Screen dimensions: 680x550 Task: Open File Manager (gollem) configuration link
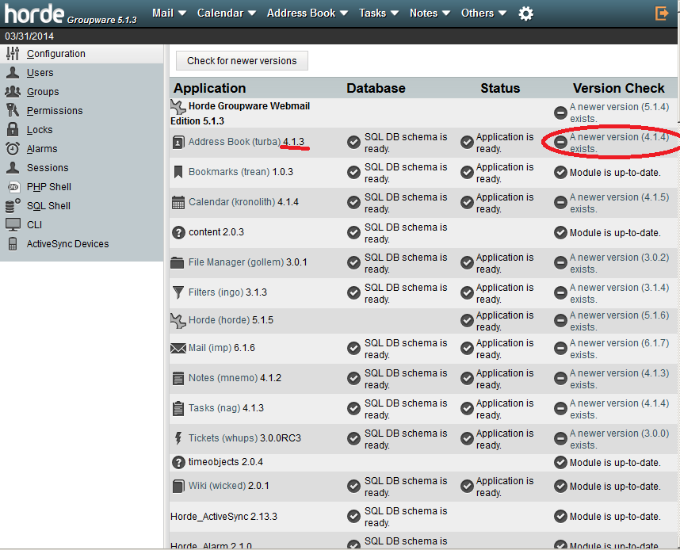236,262
